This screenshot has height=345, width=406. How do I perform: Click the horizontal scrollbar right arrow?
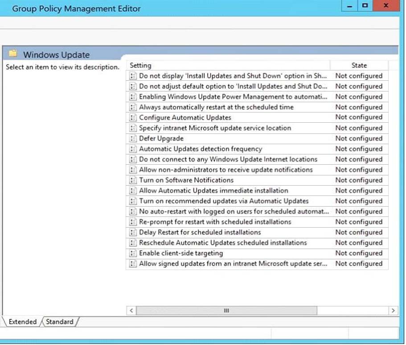(x=393, y=311)
